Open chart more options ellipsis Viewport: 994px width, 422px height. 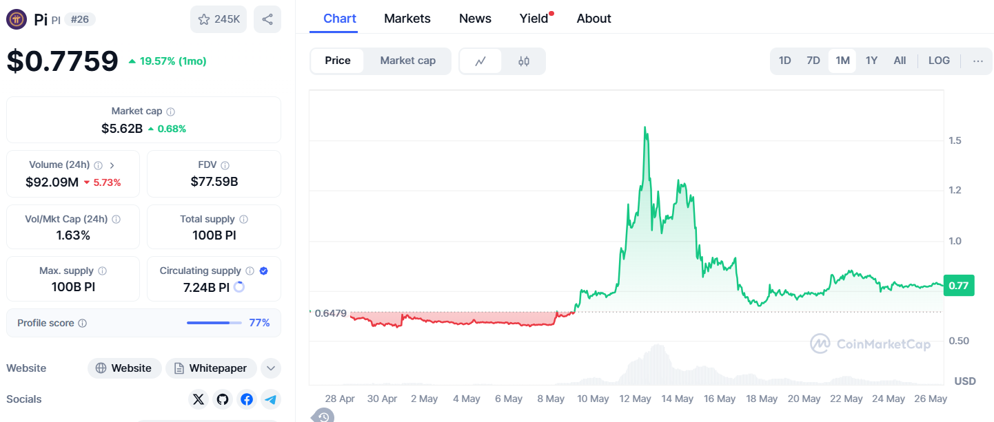coord(978,61)
